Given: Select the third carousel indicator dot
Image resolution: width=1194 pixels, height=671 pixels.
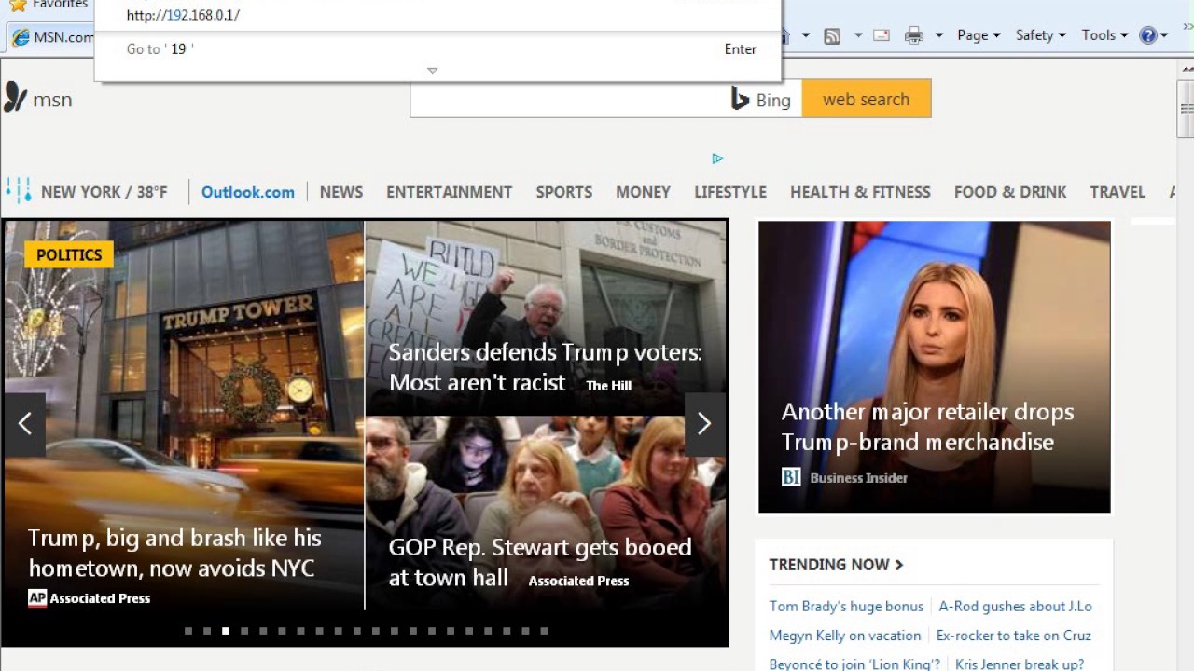Looking at the screenshot, I should point(226,631).
